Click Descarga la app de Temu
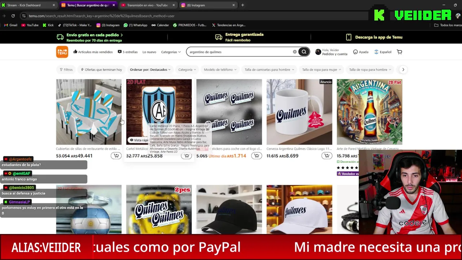462x260 pixels. tap(374, 37)
